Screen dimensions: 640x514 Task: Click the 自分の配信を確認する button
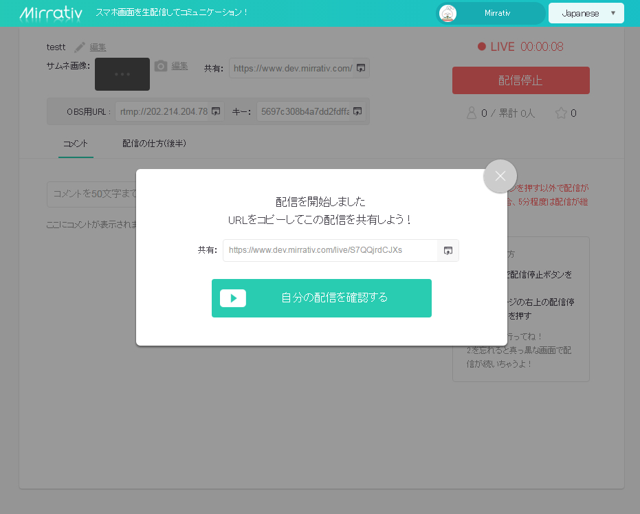(322, 298)
